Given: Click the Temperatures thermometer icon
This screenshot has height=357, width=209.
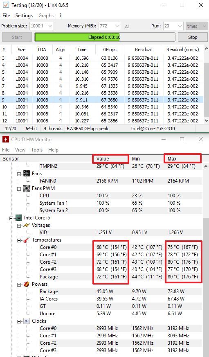Looking at the screenshot, I should (x=27, y=240).
